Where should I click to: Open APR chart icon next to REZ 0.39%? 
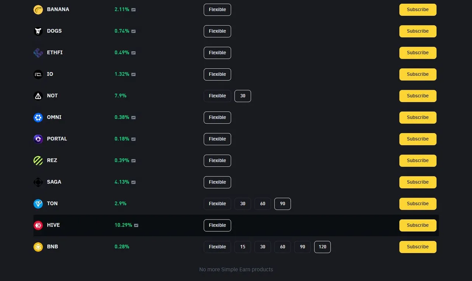(133, 161)
